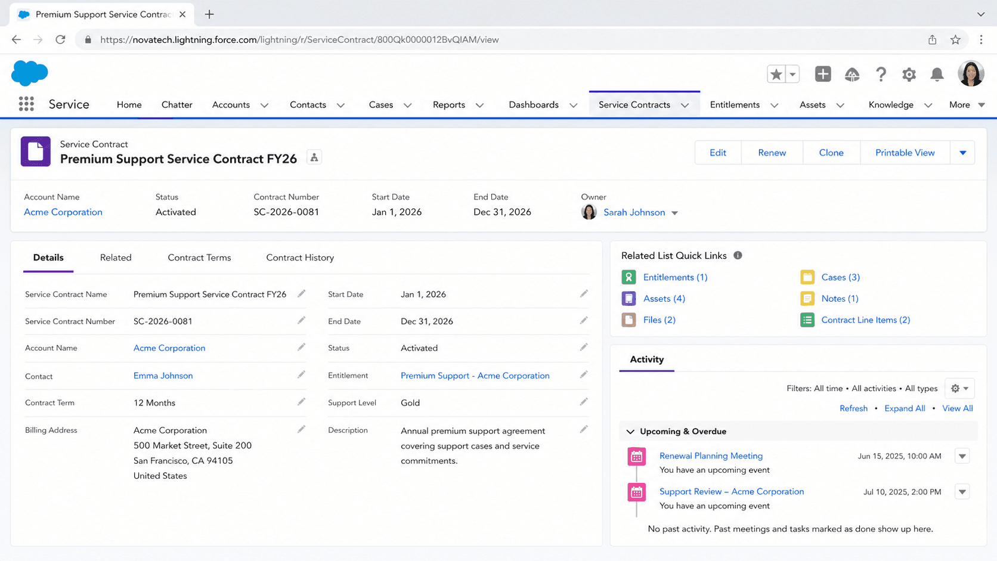
Task: Open activity filter settings gear dropdown
Action: [x=959, y=388]
